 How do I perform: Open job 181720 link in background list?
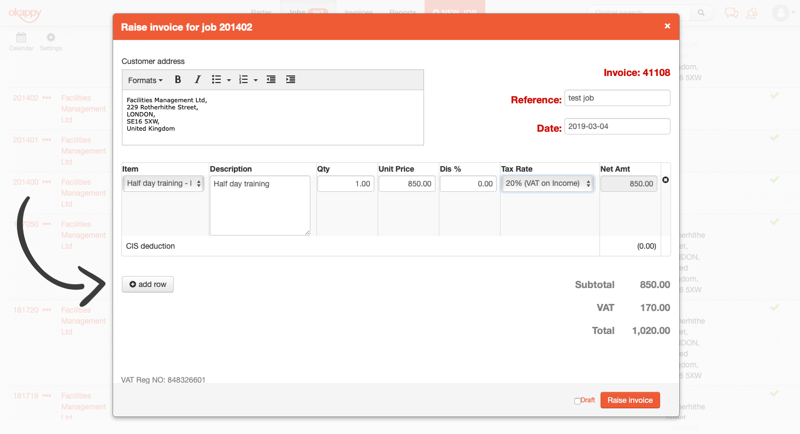pyautogui.click(x=26, y=310)
